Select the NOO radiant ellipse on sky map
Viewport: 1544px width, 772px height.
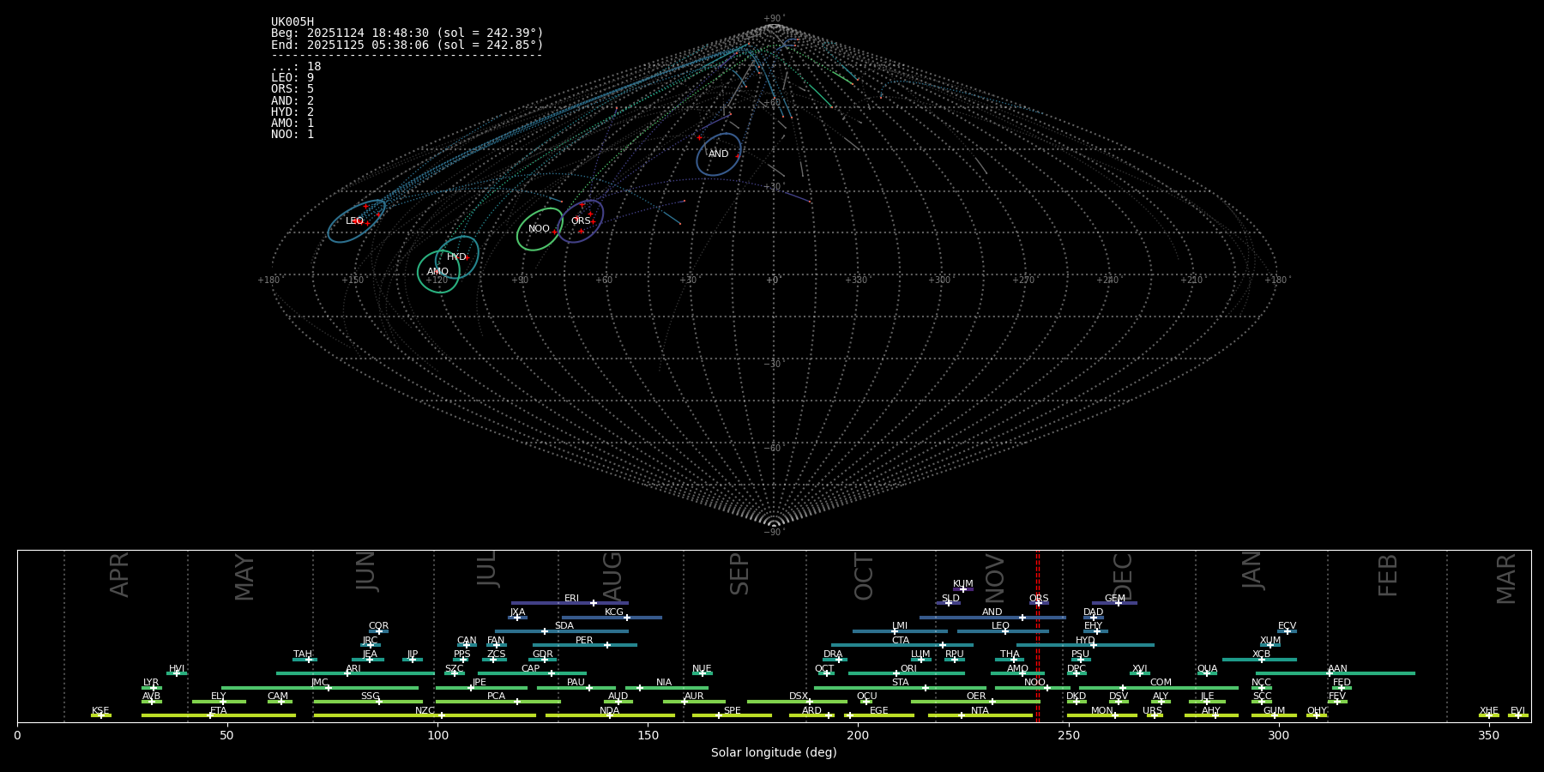click(539, 229)
